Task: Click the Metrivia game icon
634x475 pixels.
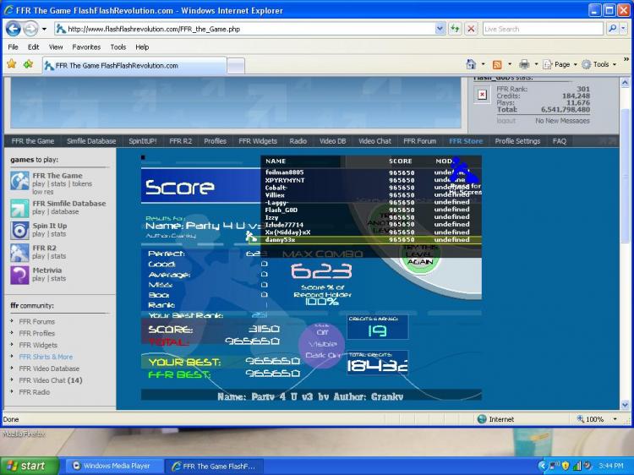Action: 20,275
